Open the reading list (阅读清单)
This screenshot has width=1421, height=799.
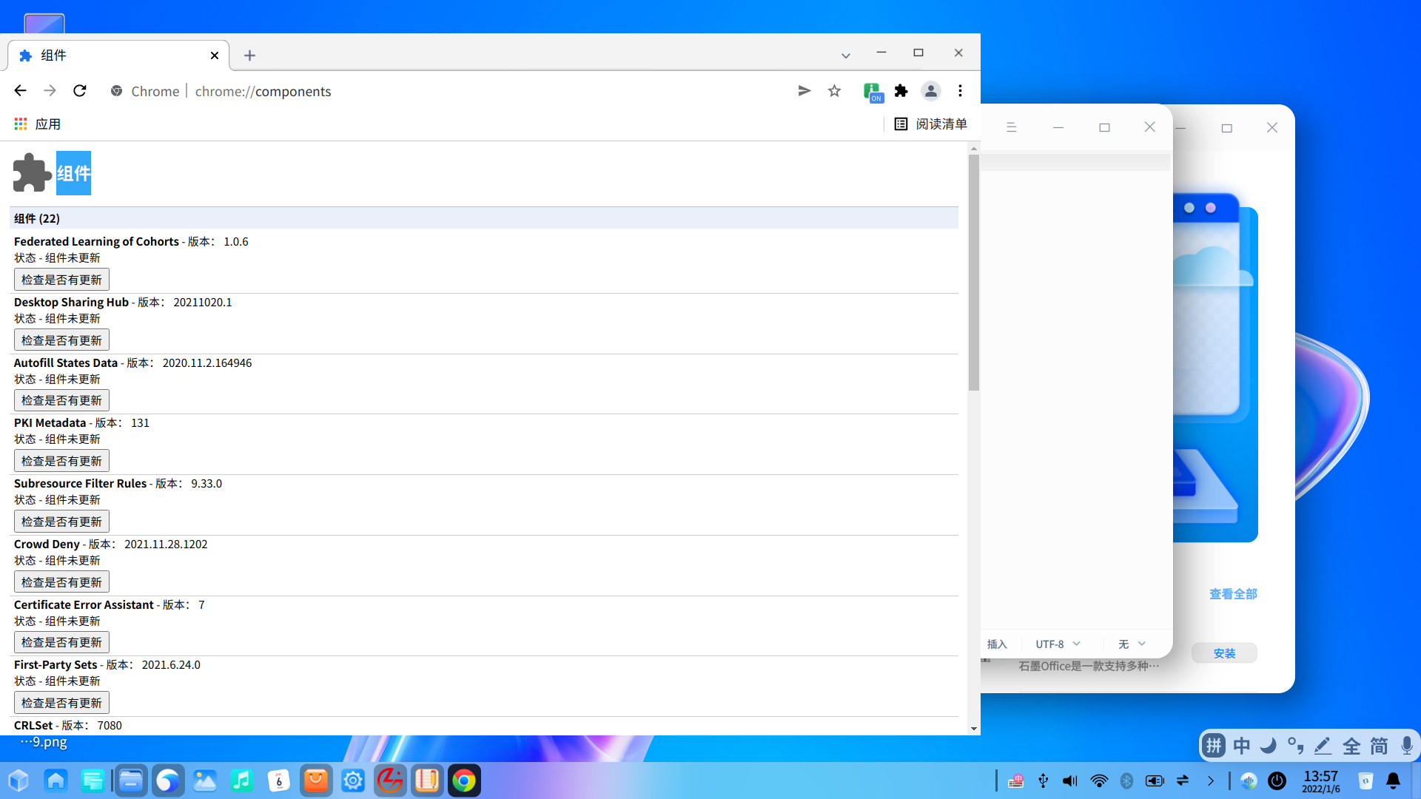[x=930, y=124]
